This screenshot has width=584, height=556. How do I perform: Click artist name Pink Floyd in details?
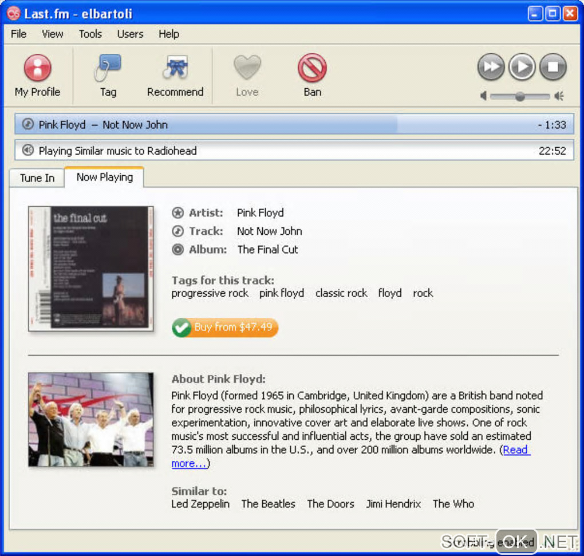[261, 212]
